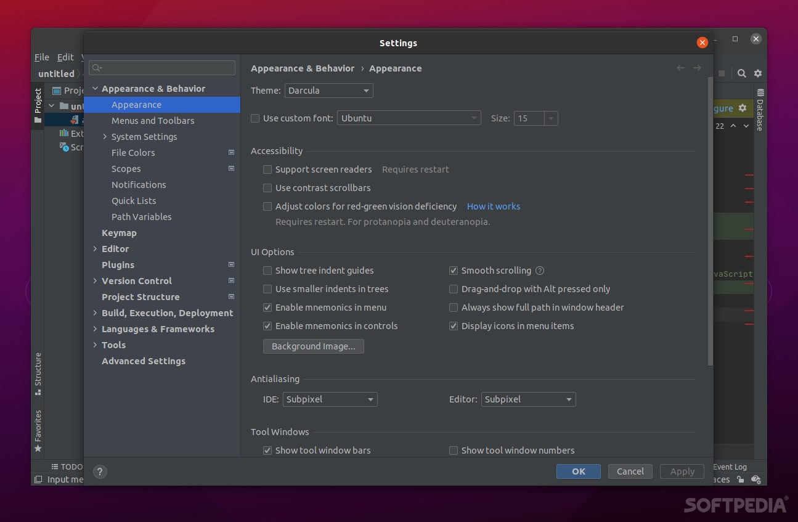The width and height of the screenshot is (798, 522).
Task: Enable Use custom font checkbox
Action: click(x=255, y=118)
